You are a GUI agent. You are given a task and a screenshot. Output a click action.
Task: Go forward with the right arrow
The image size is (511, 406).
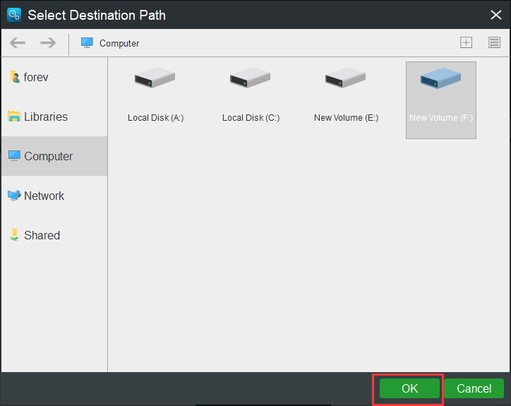pos(48,43)
